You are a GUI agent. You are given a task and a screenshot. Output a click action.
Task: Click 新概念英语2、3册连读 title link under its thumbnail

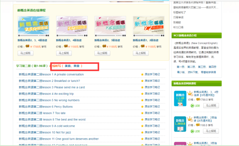click(107, 40)
